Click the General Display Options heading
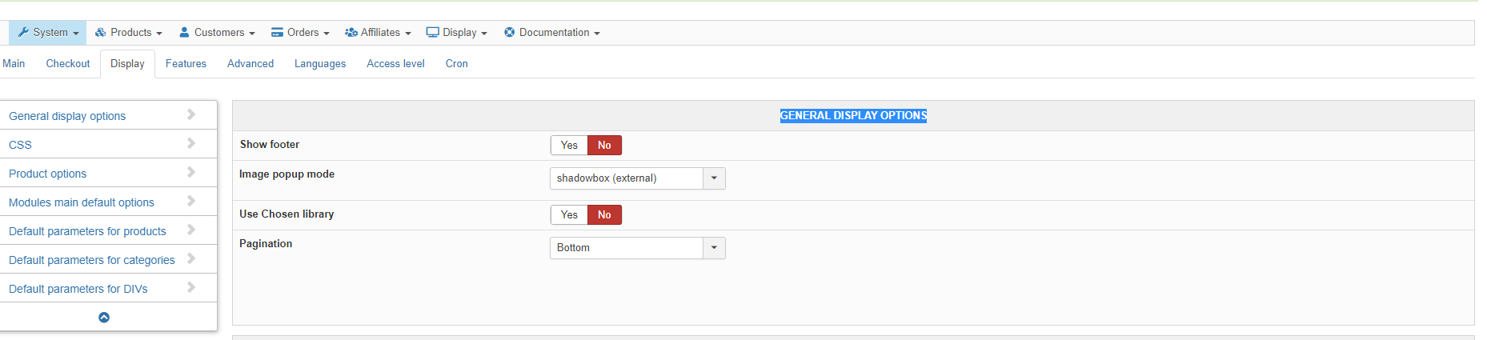The width and height of the screenshot is (1487, 340). click(853, 116)
